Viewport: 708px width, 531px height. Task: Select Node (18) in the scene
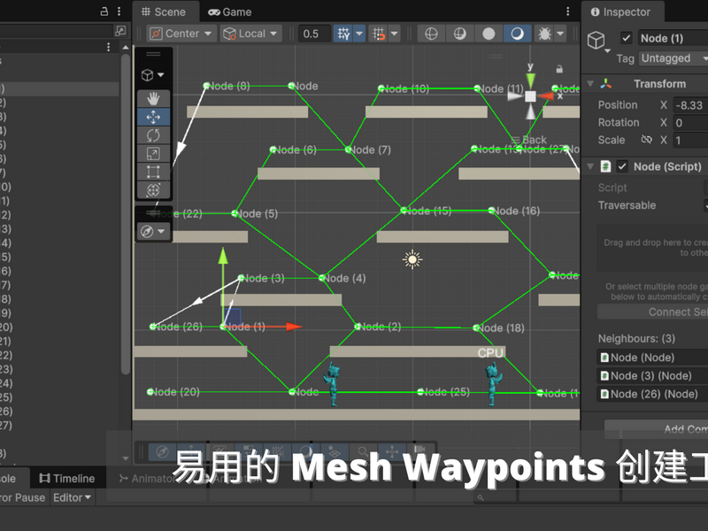click(x=476, y=327)
